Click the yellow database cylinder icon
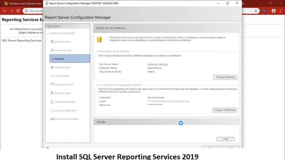This screenshot has height=160, width=285. [99, 40]
